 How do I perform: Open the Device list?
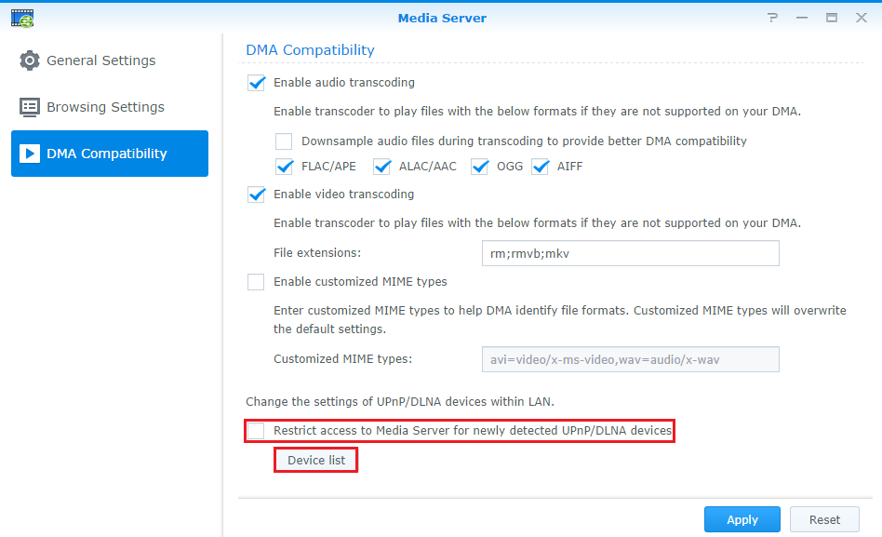click(316, 460)
